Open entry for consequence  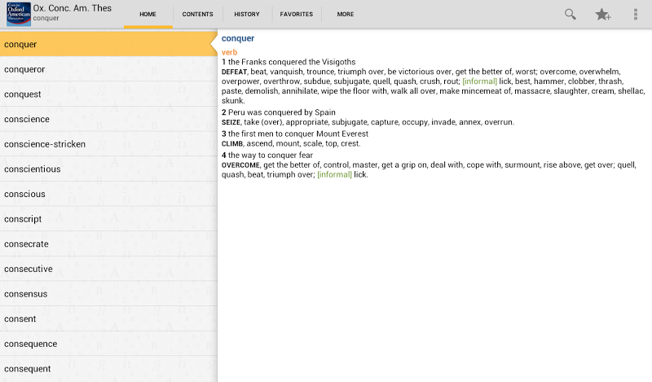point(108,344)
